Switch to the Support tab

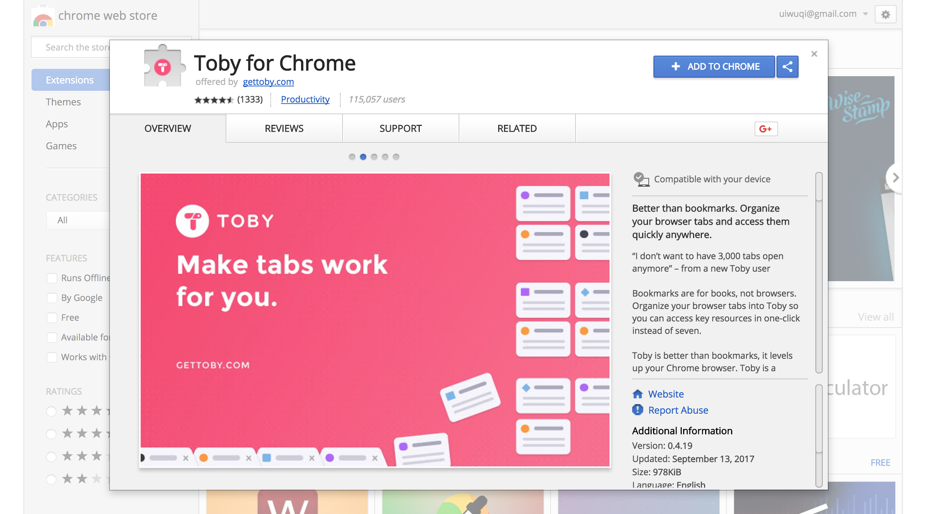point(401,128)
